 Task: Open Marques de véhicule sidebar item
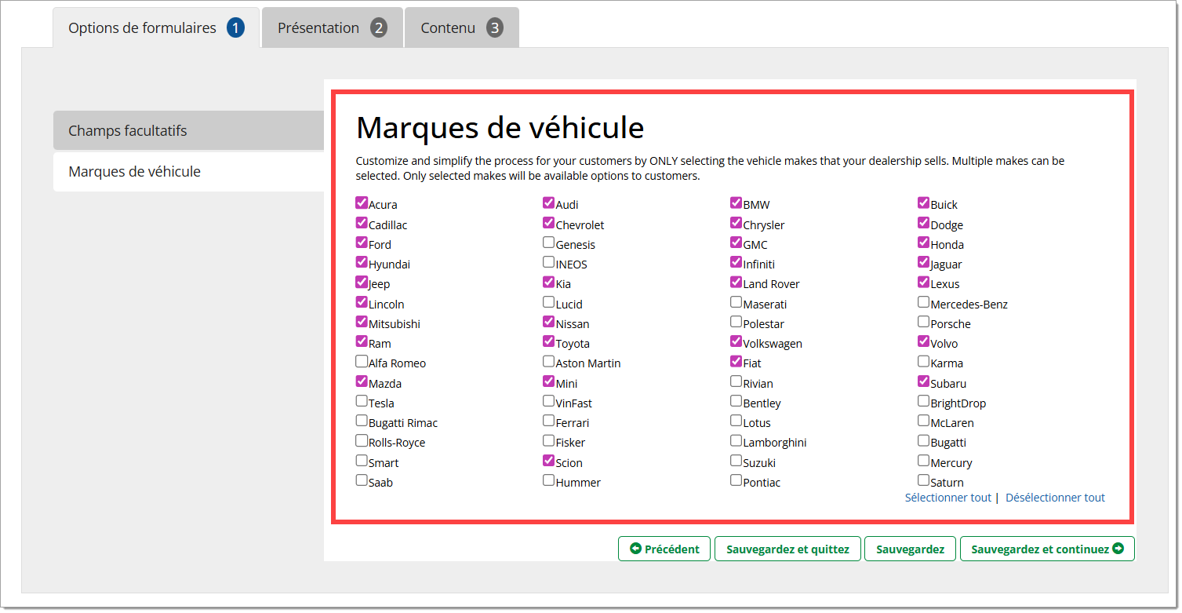(x=188, y=171)
